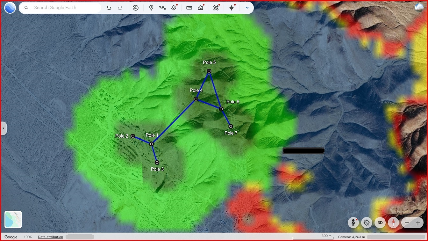Select the Add placemark pin tool
428x241 pixels.
[x=151, y=8]
